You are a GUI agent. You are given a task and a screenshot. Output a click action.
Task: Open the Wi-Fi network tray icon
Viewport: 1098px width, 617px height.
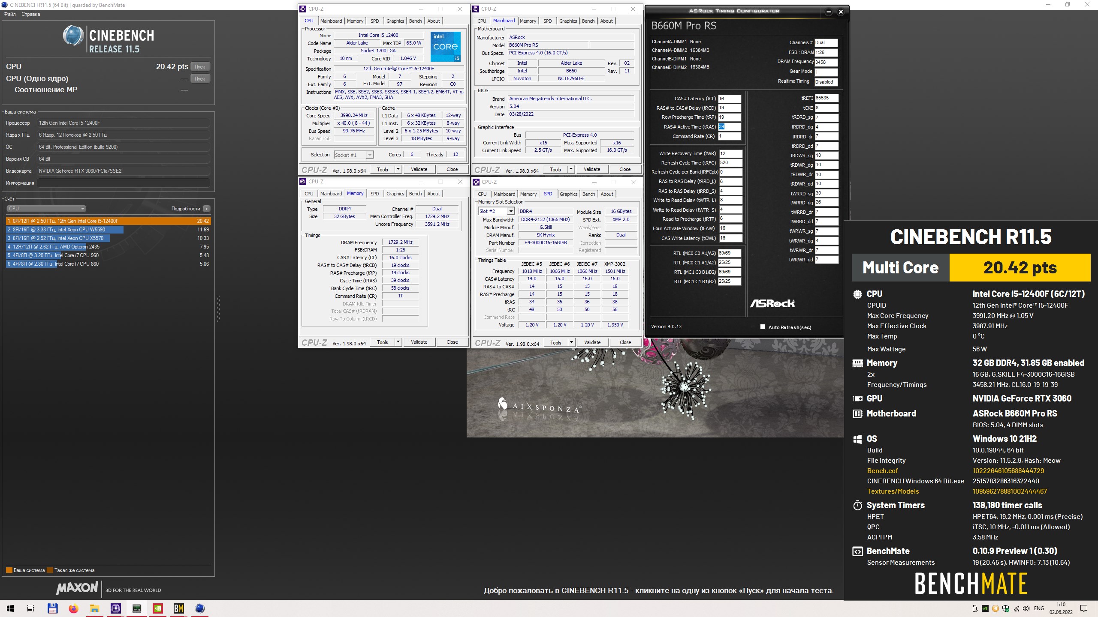click(1016, 608)
